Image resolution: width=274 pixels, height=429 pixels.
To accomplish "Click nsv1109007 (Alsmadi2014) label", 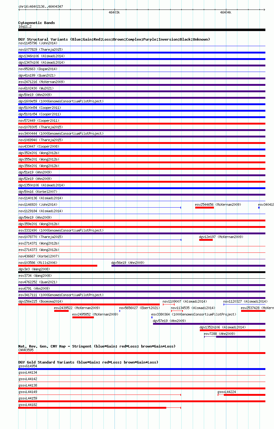I will tap(185, 301).
